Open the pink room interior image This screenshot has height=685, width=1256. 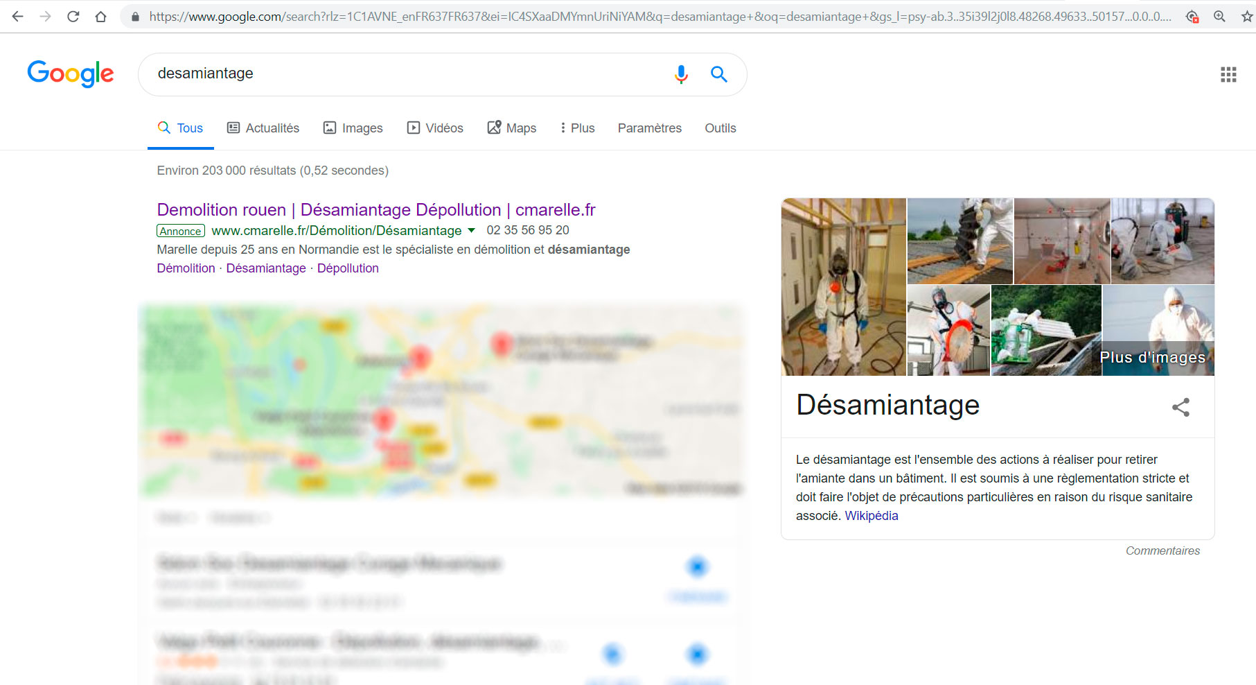coord(1062,241)
